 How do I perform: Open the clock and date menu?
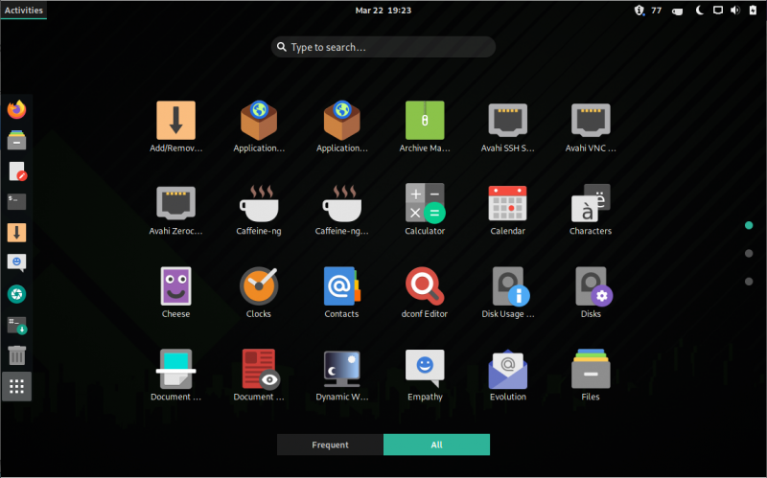(383, 11)
